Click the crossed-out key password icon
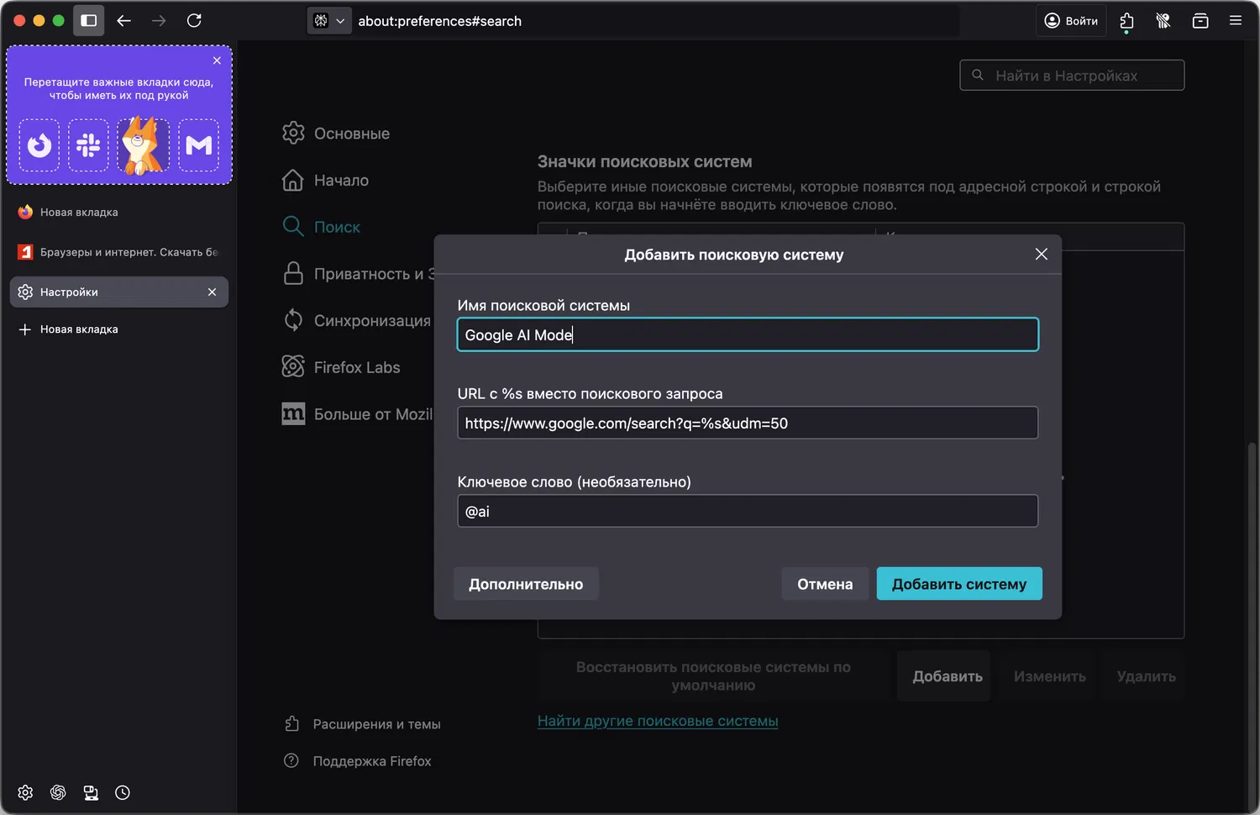The width and height of the screenshot is (1260, 815). 1163,21
